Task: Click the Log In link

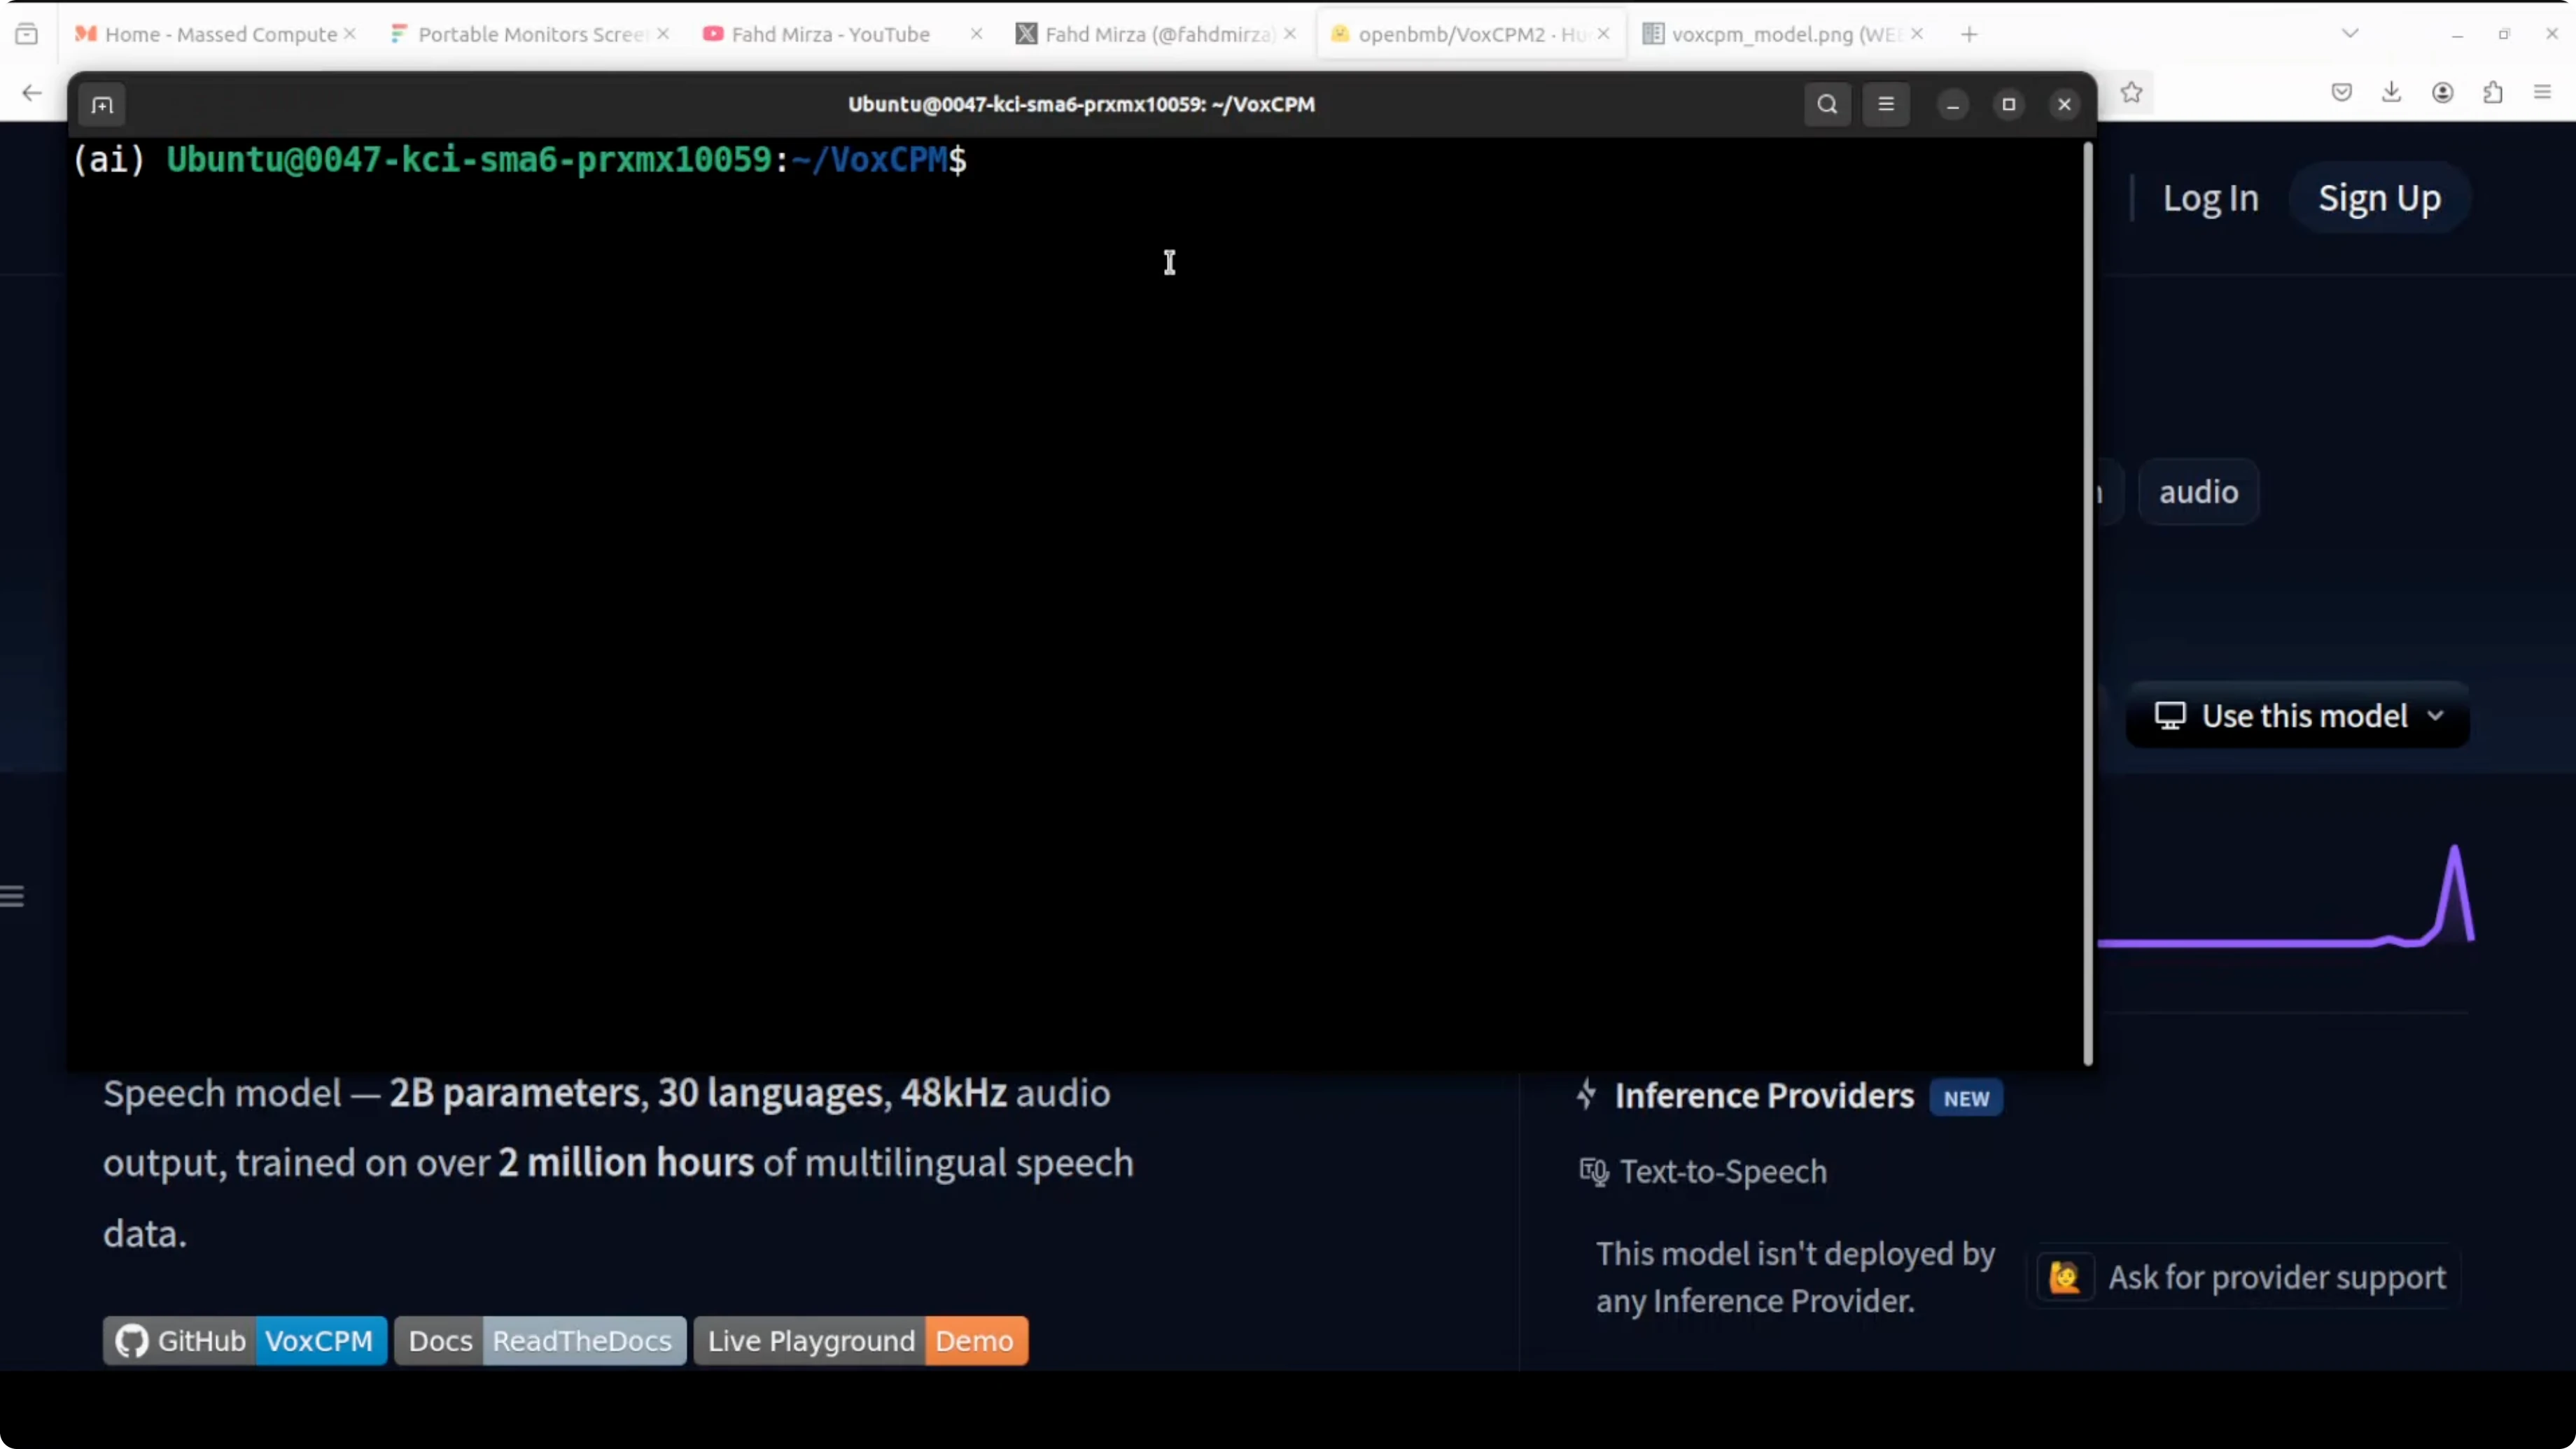Action: 2210,198
